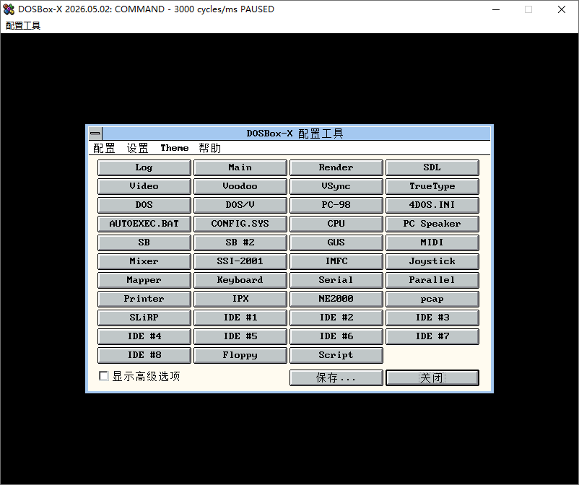Click the IDE #6 button
579x485 pixels.
(336, 336)
